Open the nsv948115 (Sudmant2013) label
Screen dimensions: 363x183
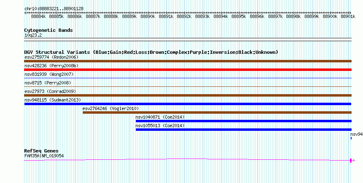point(53,100)
